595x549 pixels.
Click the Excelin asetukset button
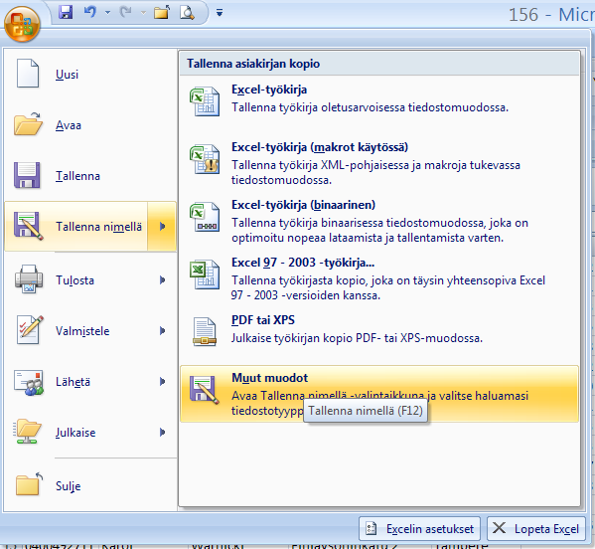(x=420, y=528)
